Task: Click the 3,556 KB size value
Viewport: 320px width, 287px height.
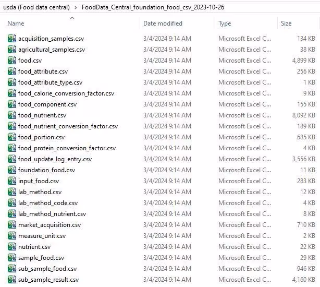Action: [304, 159]
